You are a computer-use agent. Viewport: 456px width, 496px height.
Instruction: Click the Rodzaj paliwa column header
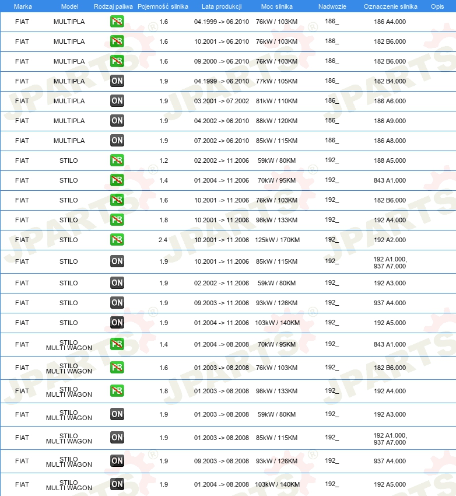[x=113, y=6]
